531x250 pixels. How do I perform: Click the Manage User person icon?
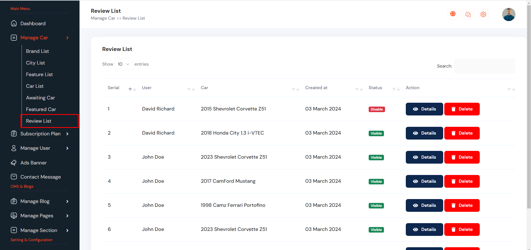point(14,148)
